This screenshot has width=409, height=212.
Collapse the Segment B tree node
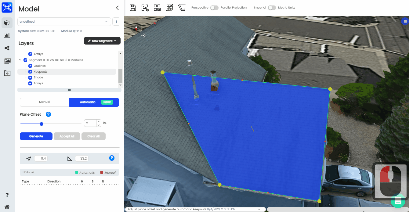click(x=20, y=60)
